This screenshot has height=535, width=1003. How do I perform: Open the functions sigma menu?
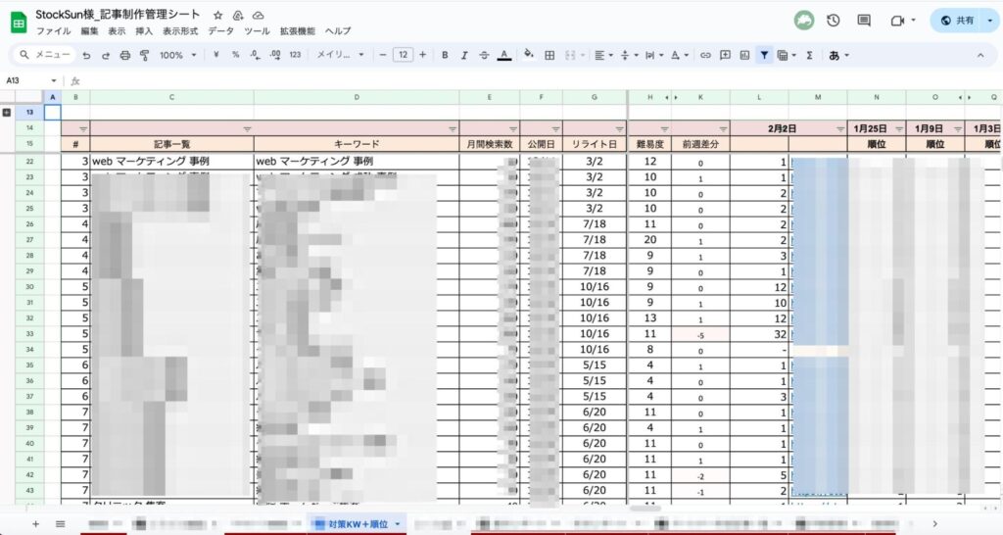click(809, 55)
